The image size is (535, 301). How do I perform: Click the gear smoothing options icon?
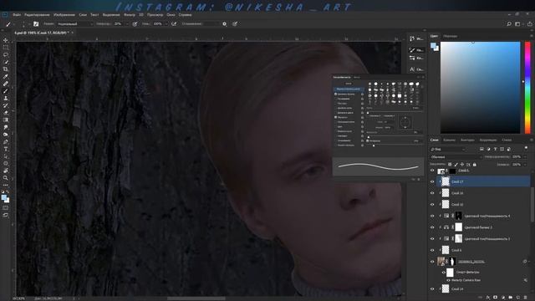224,24
